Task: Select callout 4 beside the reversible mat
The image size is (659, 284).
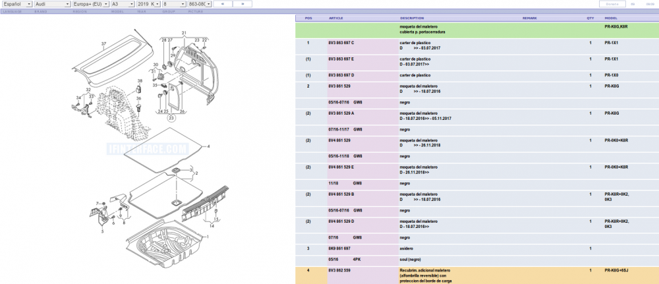Action: pyautogui.click(x=208, y=146)
